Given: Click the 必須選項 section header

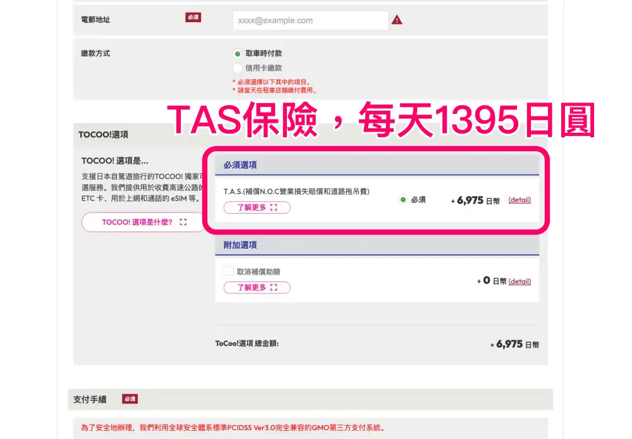Looking at the screenshot, I should coord(240,165).
